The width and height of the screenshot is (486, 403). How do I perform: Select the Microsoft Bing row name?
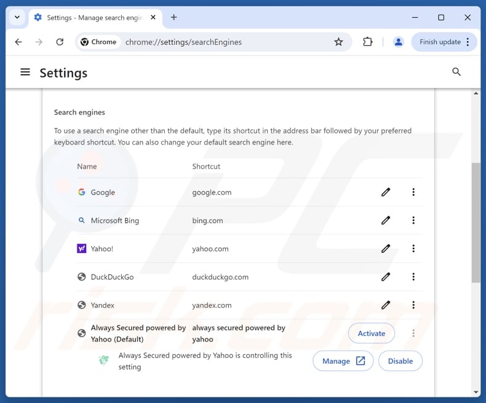114,221
